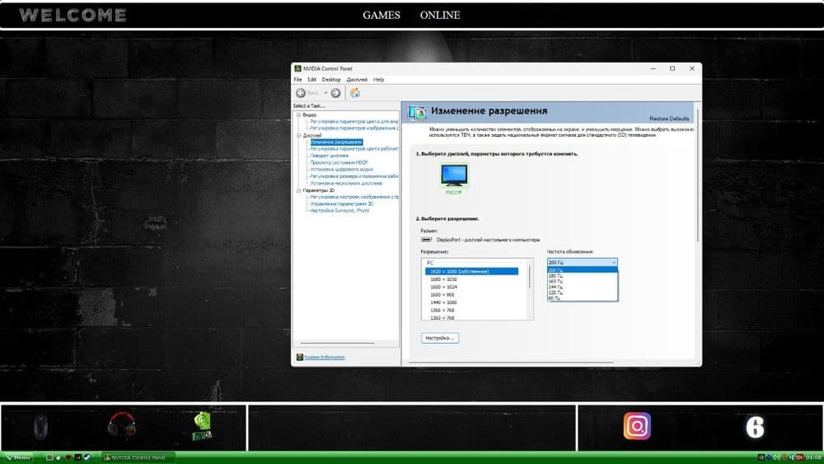Screen dimensions: 824x464
Task: Open the Help menu
Action: [x=378, y=80]
